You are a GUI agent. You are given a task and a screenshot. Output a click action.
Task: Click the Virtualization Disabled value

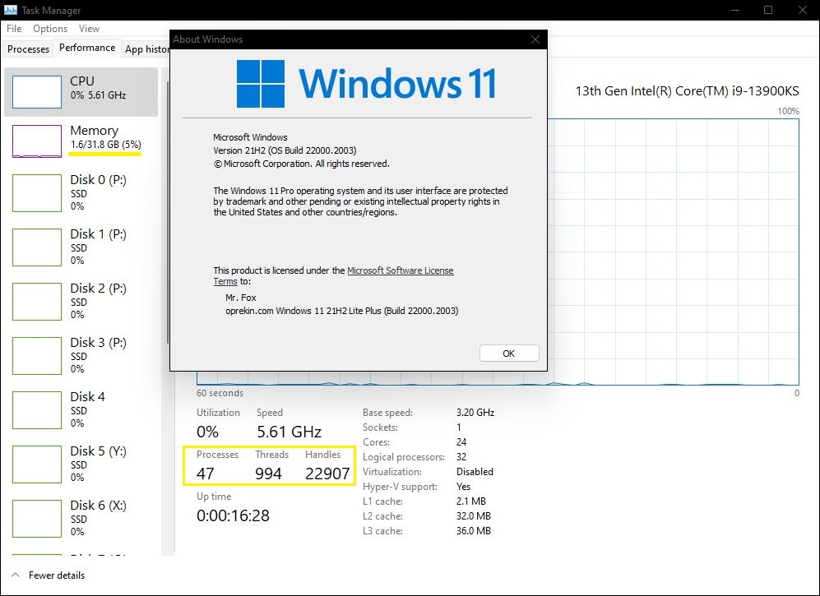pos(475,472)
